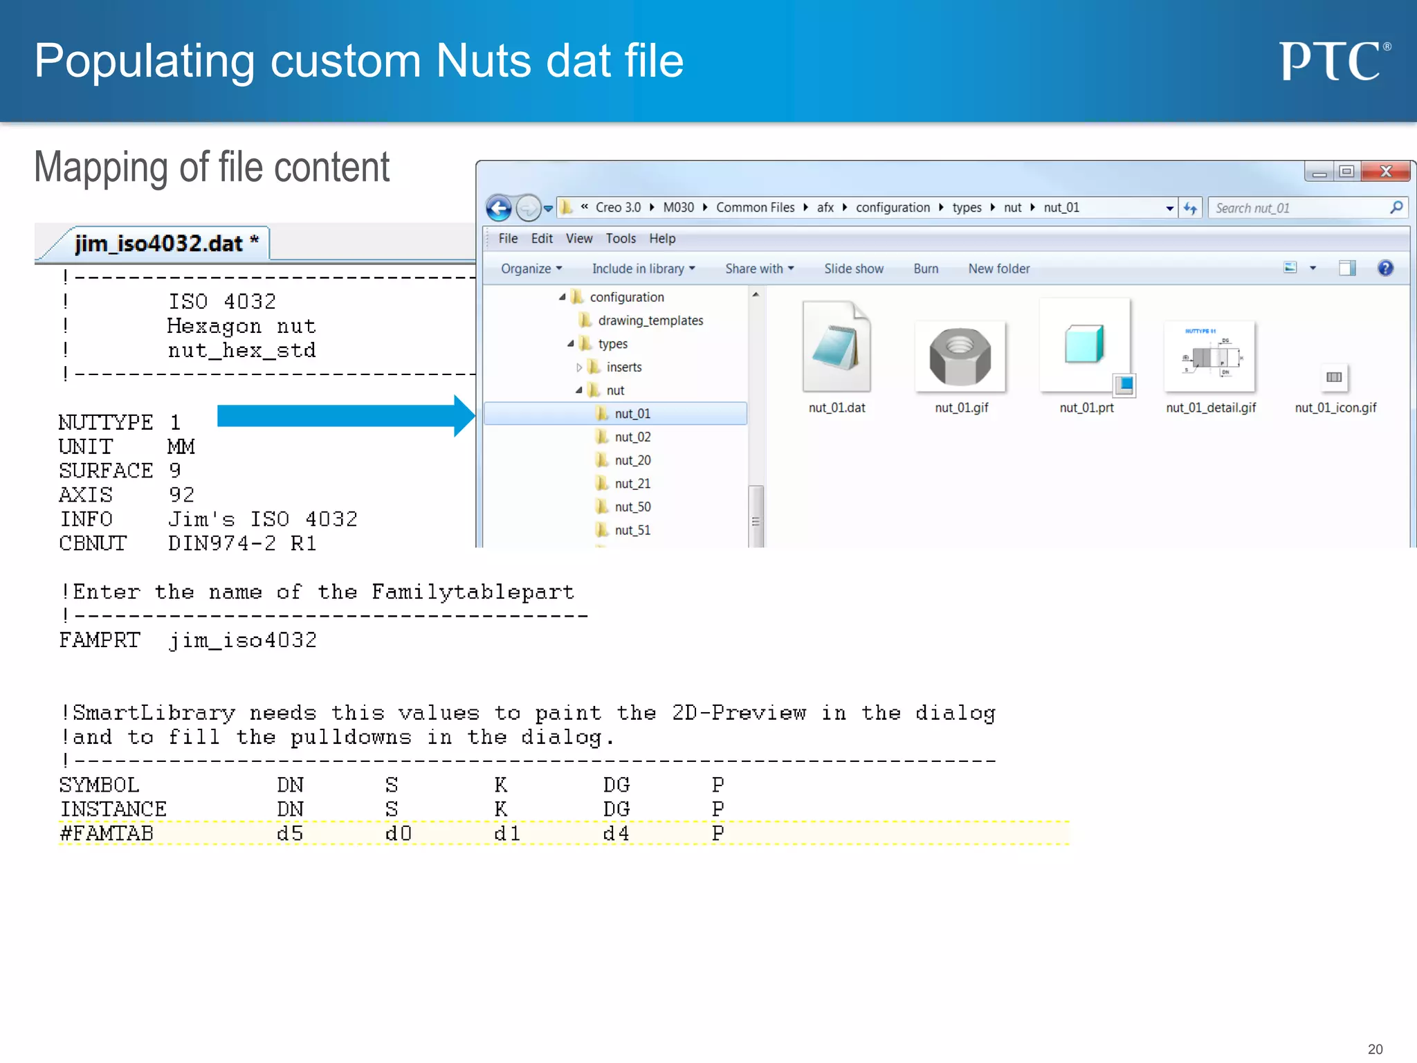The width and height of the screenshot is (1417, 1063).
Task: Open the View menu
Action: [578, 239]
